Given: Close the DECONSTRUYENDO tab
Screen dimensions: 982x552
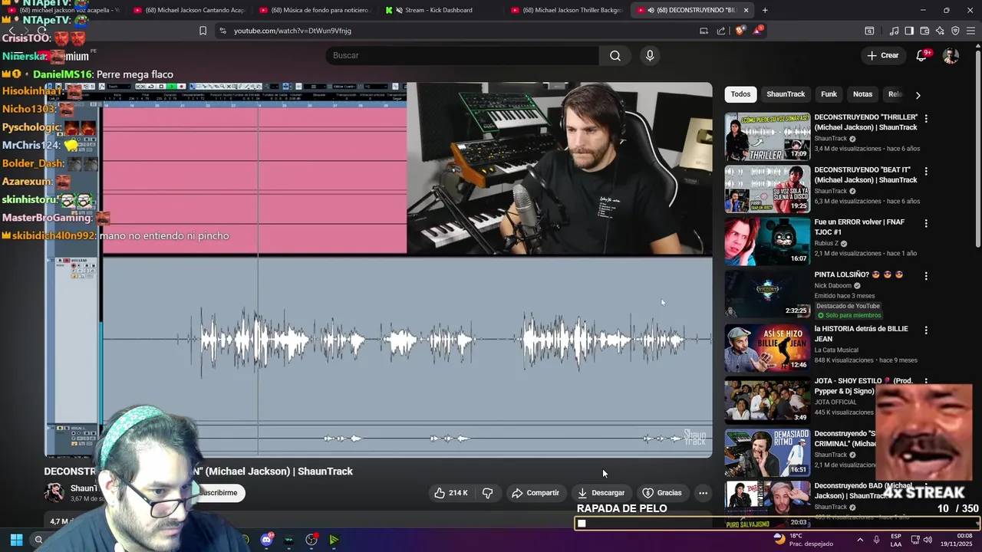Looking at the screenshot, I should pos(746,10).
